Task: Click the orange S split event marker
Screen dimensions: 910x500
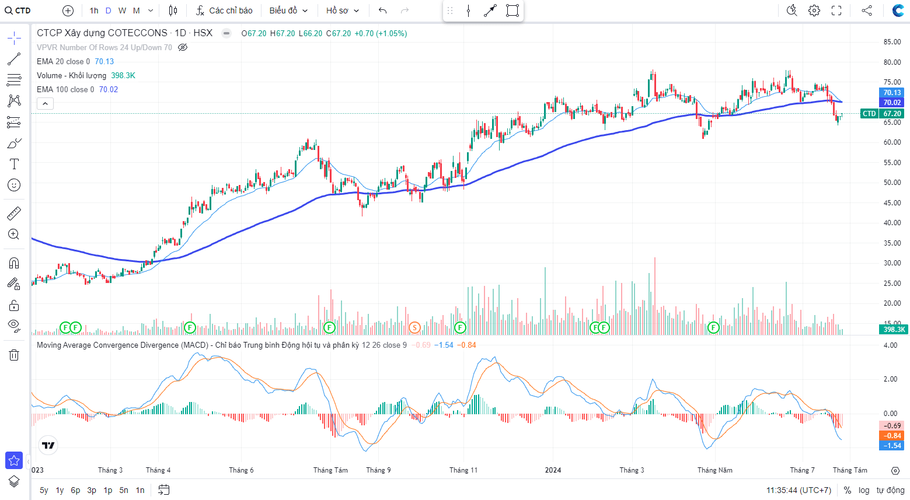Action: tap(414, 327)
